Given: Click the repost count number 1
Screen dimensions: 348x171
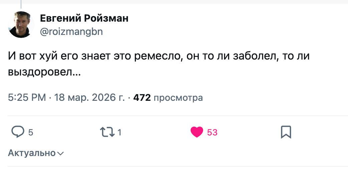Looking at the screenshot, I should 120,133.
